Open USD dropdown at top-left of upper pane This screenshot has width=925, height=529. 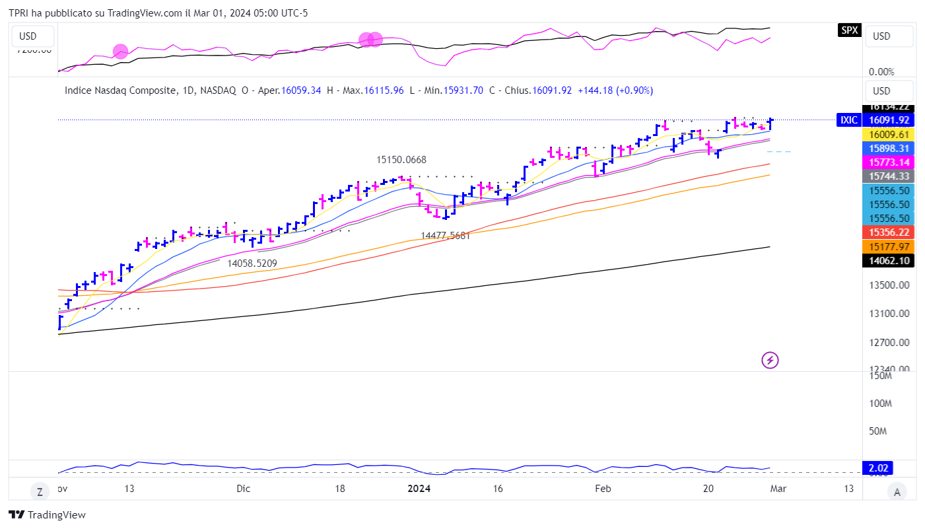(x=28, y=36)
